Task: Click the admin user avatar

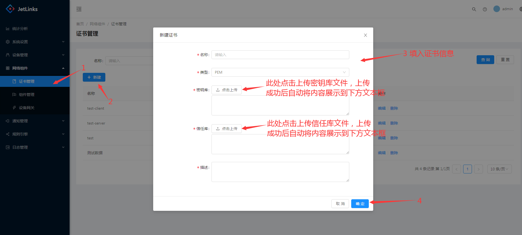Action: 496,9
